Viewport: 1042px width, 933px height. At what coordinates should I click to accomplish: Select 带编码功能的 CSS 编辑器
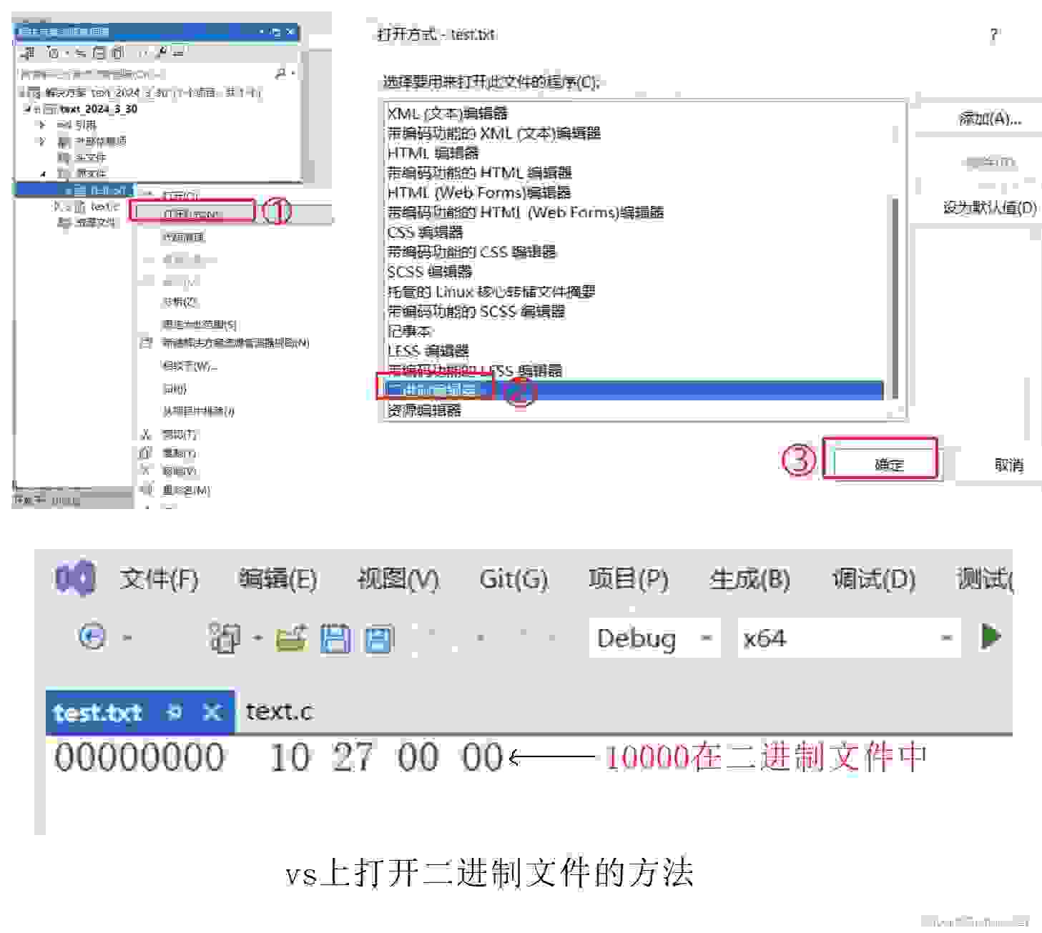[472, 252]
